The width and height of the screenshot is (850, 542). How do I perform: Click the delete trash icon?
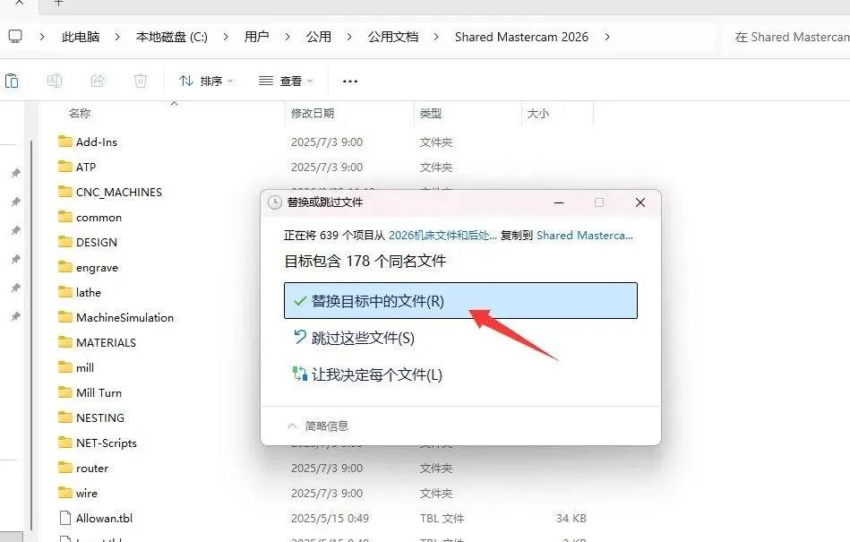141,81
